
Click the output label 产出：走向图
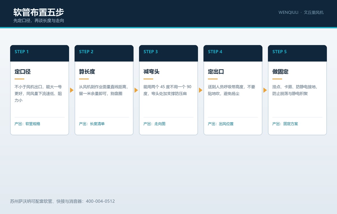click(154, 124)
